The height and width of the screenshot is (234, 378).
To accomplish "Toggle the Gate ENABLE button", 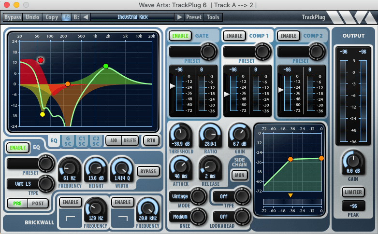I will pos(180,36).
